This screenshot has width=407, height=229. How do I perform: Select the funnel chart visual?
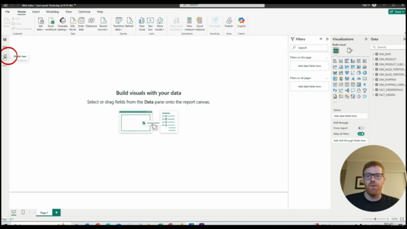point(347,73)
